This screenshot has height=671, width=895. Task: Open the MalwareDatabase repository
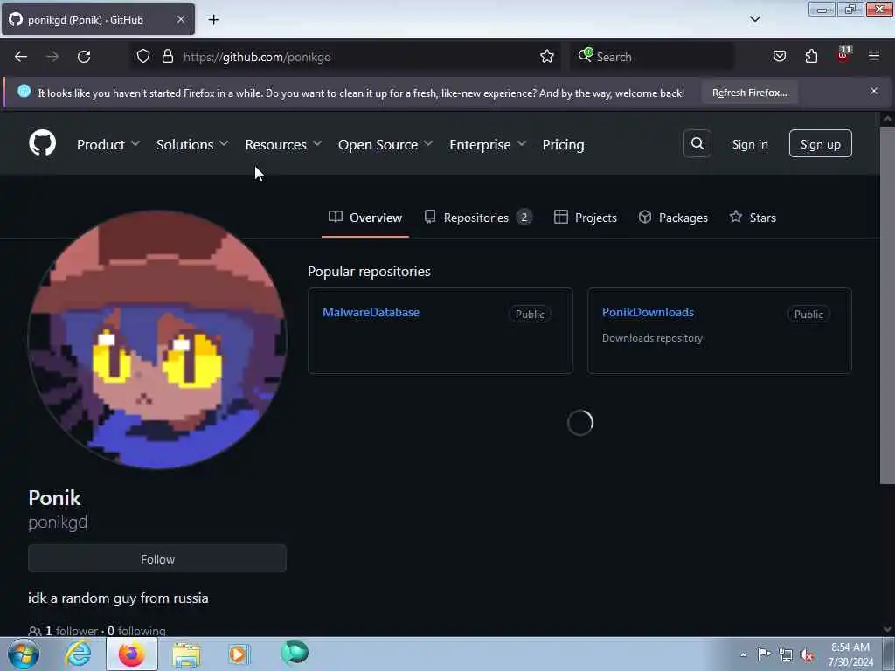pyautogui.click(x=371, y=312)
